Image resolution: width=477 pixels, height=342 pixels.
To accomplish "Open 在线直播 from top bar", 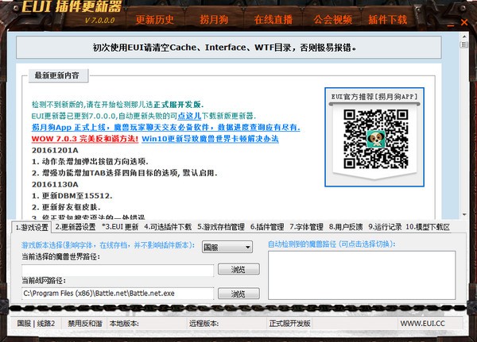I will point(273,20).
